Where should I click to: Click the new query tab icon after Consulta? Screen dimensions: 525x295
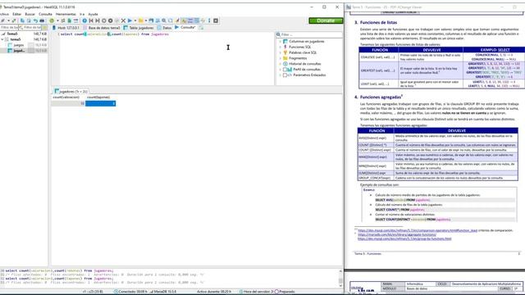click(201, 28)
